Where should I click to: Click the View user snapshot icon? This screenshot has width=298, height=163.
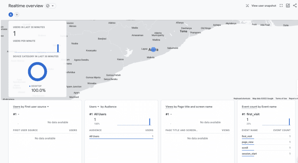point(247,6)
